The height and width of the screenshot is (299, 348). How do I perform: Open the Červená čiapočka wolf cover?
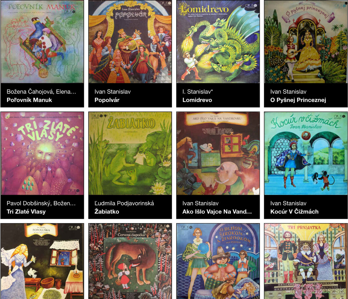click(130, 261)
